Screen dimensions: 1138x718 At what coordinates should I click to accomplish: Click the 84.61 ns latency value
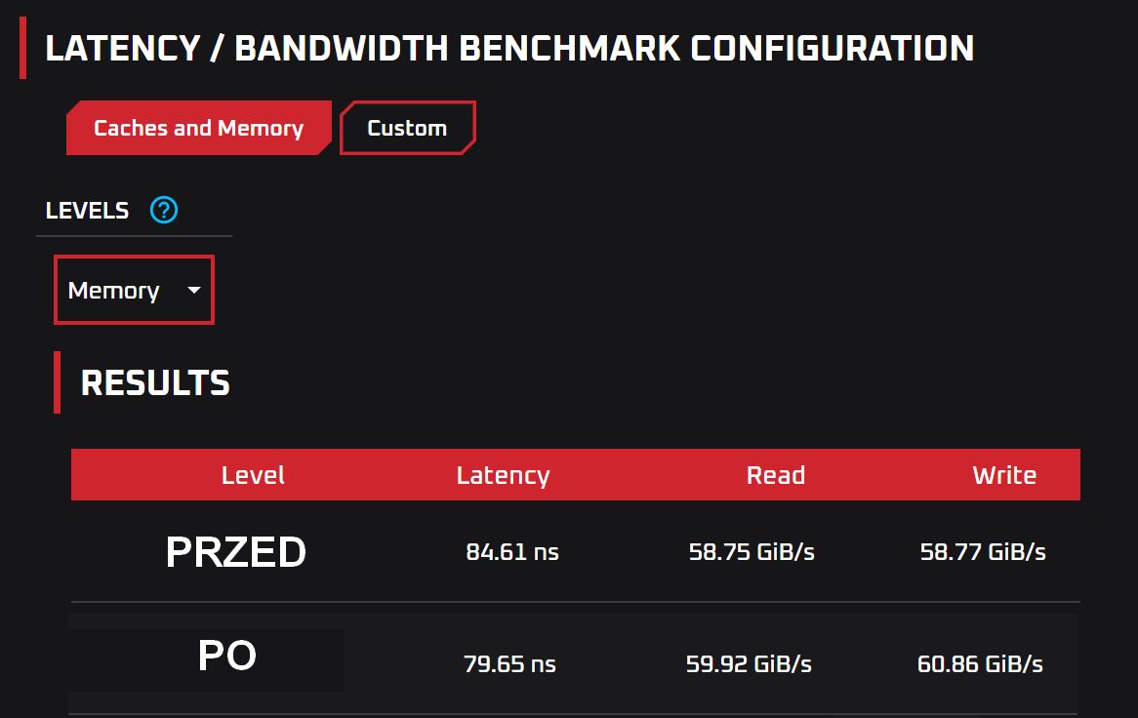512,552
